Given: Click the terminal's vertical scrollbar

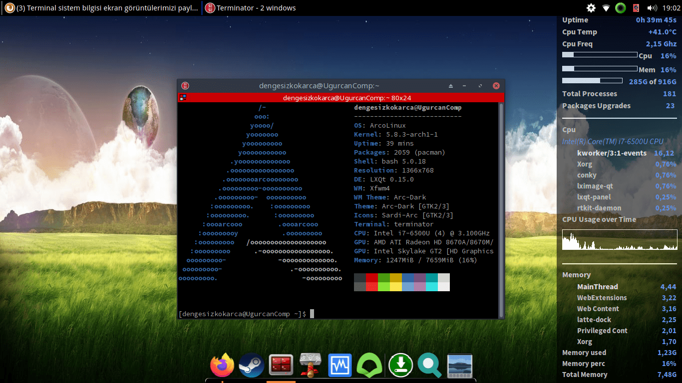Looking at the screenshot, I should point(501,209).
